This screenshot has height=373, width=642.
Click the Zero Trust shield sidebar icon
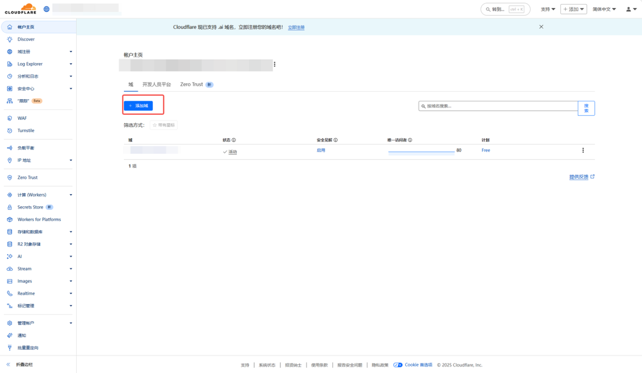point(10,177)
